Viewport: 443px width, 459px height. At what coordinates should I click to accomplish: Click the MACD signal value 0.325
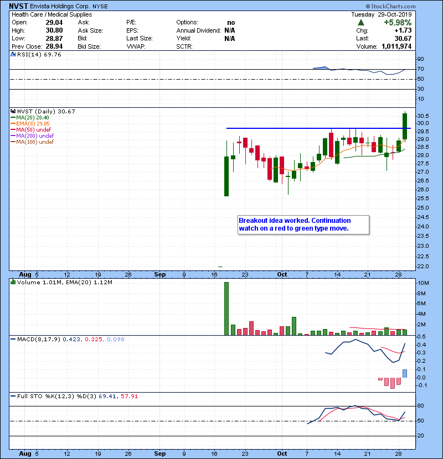tap(94, 340)
